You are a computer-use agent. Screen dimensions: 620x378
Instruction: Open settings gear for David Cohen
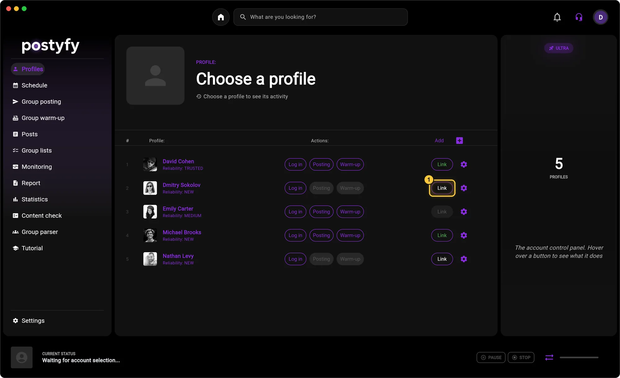click(x=464, y=164)
